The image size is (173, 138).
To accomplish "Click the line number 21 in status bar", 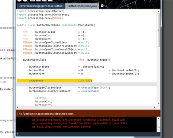I will pos(18,134).
